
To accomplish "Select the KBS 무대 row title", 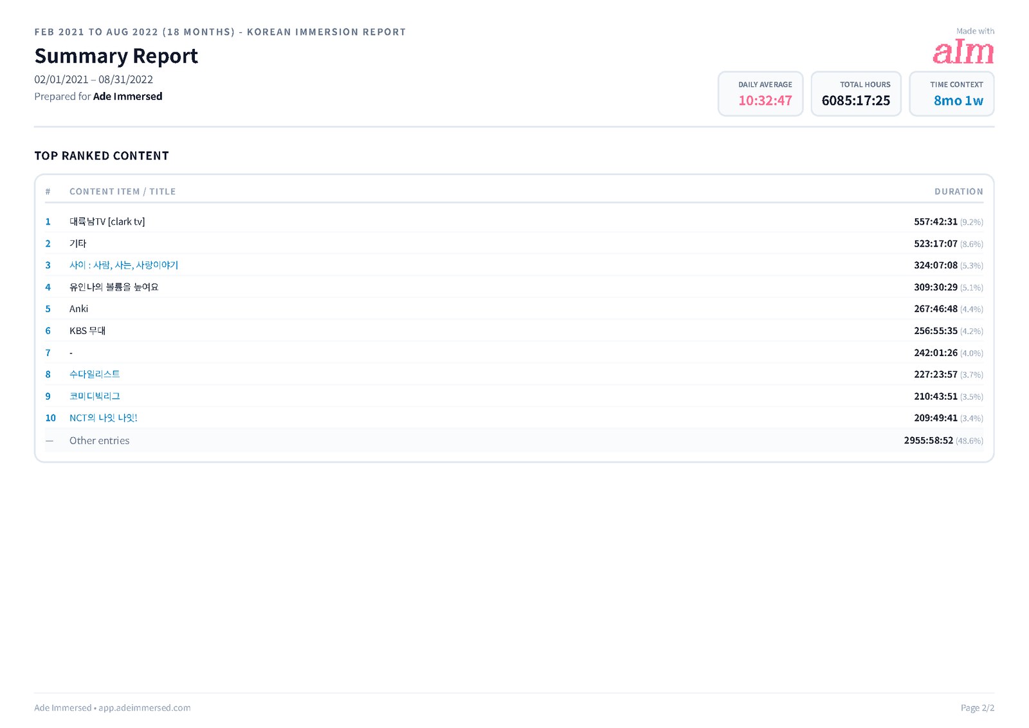I will coord(87,331).
